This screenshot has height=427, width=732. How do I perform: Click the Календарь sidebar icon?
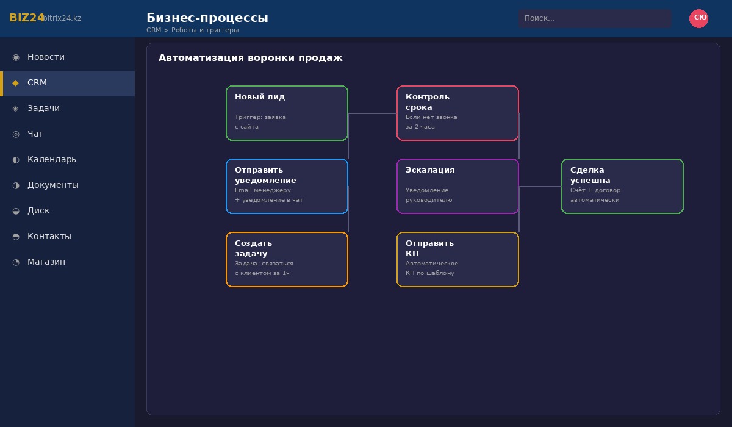(16, 160)
